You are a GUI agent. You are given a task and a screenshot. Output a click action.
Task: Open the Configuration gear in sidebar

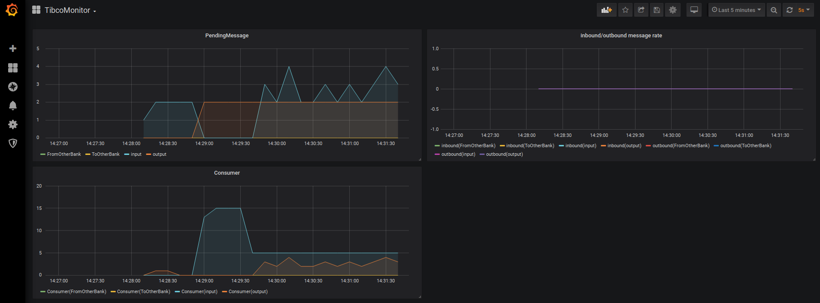point(13,124)
